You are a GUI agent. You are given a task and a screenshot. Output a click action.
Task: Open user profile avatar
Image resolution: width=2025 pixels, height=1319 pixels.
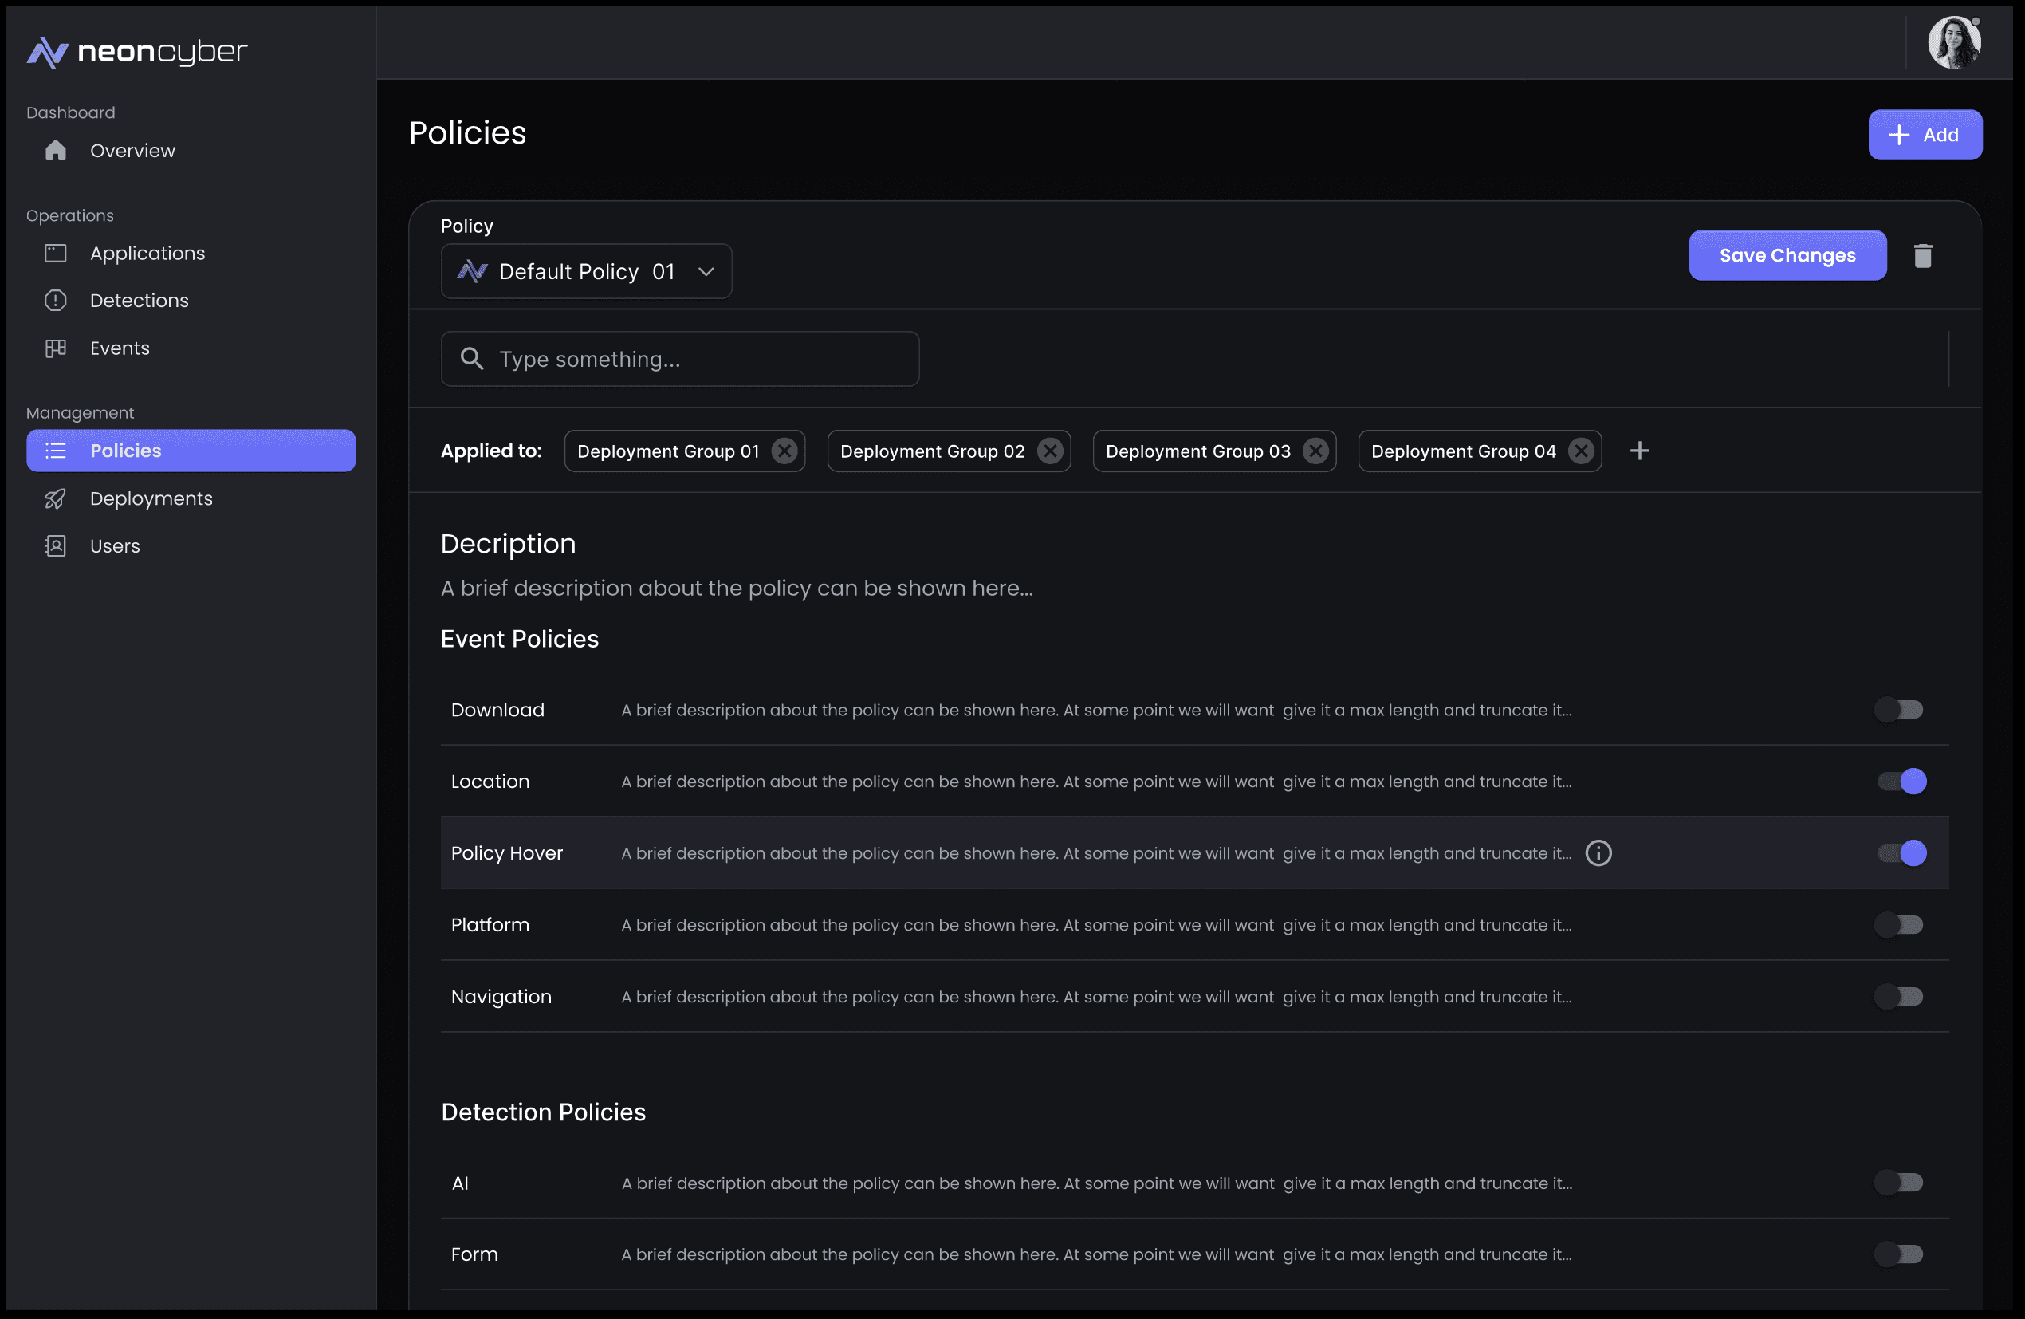(x=1953, y=42)
